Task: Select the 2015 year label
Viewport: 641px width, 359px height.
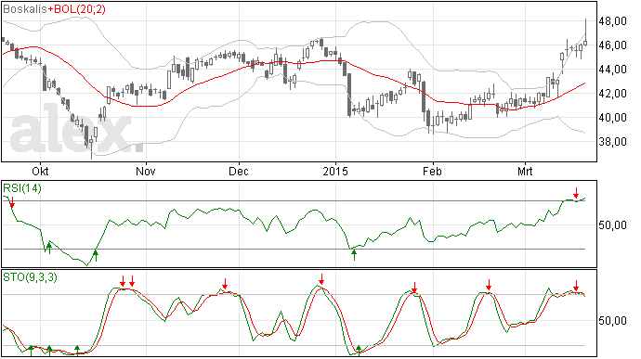Action: coord(335,171)
